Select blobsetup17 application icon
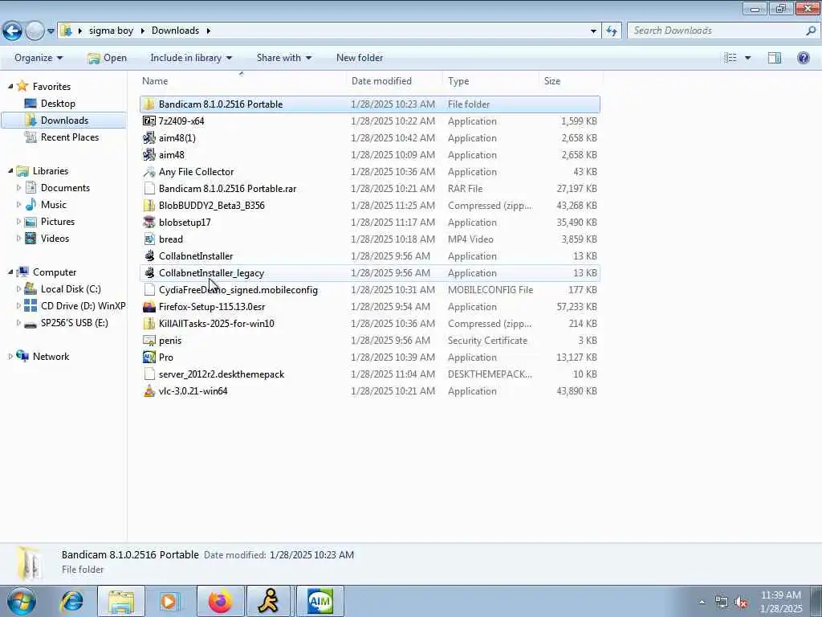 click(x=149, y=222)
